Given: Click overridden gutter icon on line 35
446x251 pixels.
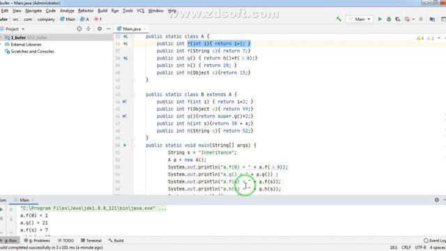Looking at the screenshot, I should (x=125, y=36).
